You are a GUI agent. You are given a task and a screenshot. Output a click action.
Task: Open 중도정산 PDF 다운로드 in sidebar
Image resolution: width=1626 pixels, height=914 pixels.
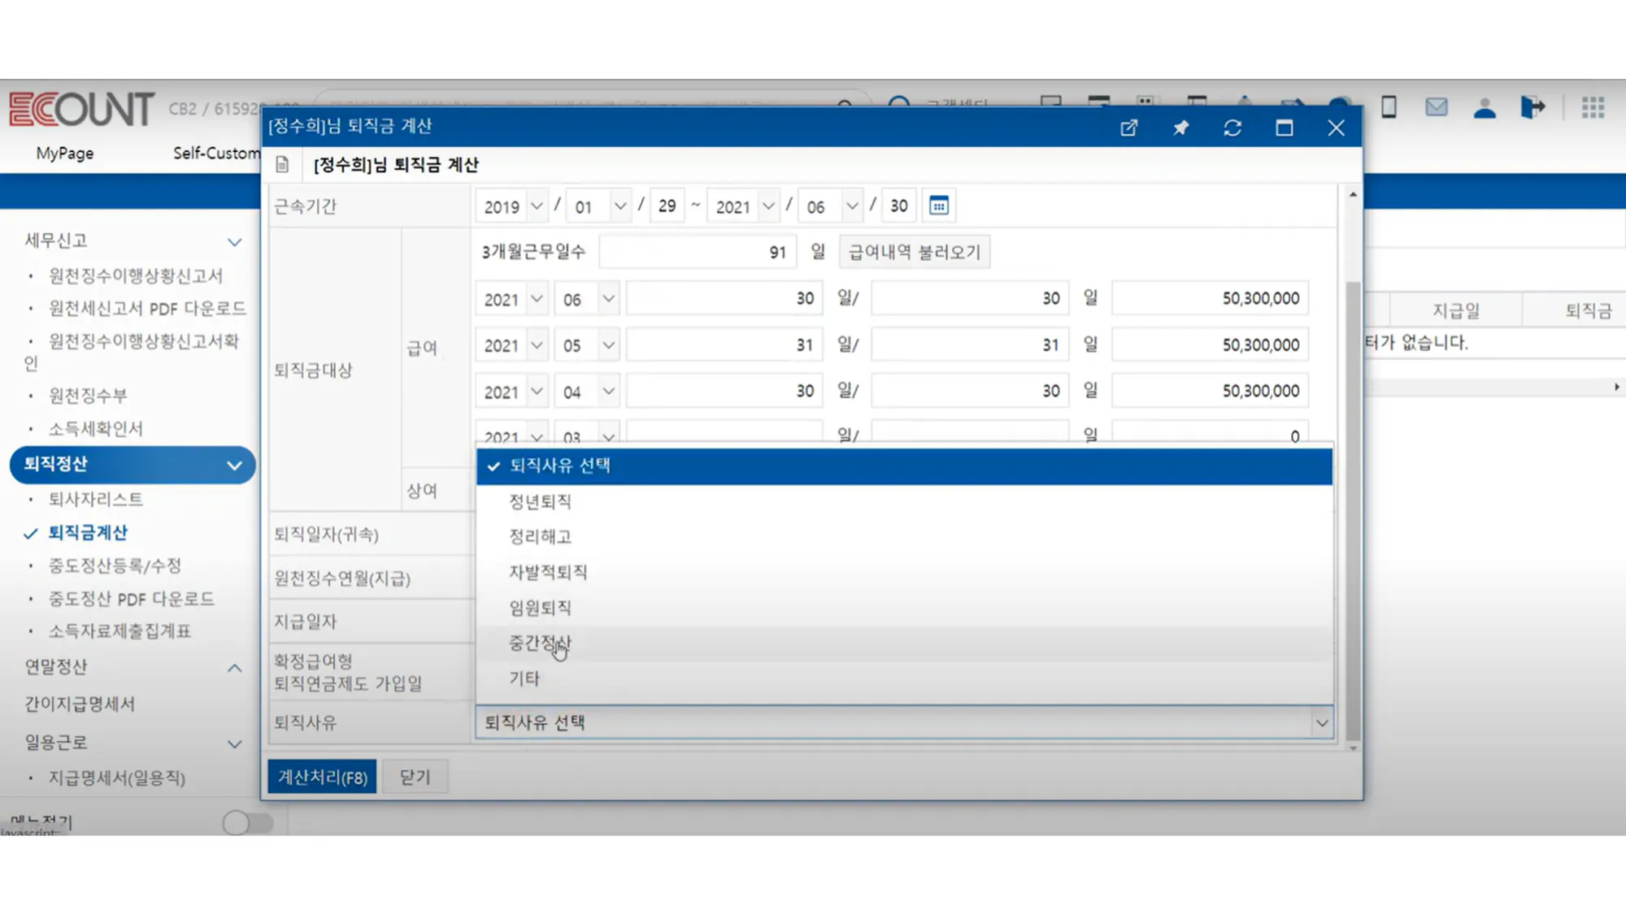point(132,599)
